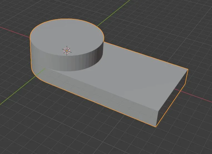Click the far top corner of the base end face

click(188, 69)
